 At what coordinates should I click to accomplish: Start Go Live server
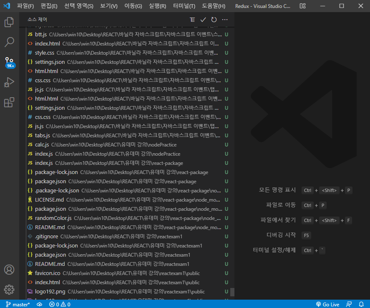tap(327, 305)
